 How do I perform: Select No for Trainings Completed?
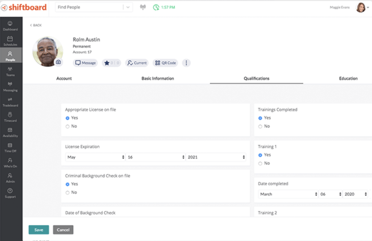(260, 126)
